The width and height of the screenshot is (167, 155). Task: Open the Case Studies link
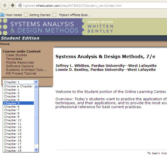click(17, 55)
